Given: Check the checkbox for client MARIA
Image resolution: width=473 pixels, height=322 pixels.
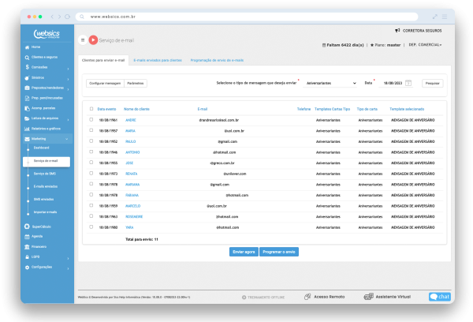Looking at the screenshot, I should (91, 130).
